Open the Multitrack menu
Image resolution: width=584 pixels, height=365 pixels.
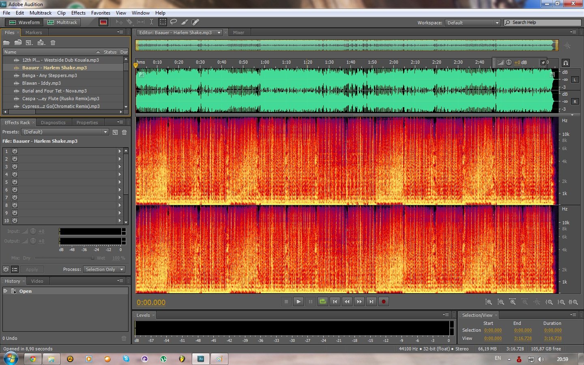[41, 13]
